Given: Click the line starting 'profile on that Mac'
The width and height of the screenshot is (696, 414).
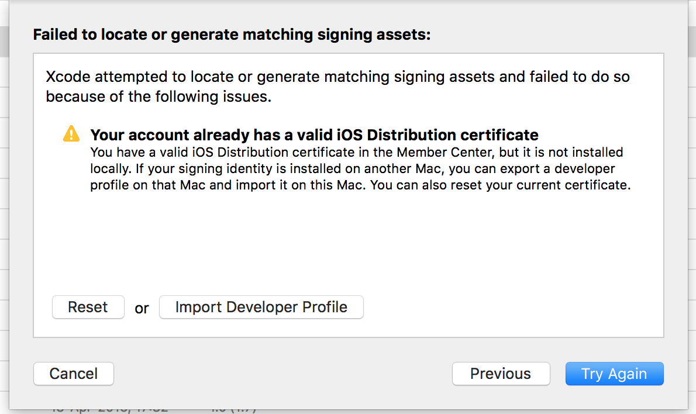Looking at the screenshot, I should (x=360, y=186).
